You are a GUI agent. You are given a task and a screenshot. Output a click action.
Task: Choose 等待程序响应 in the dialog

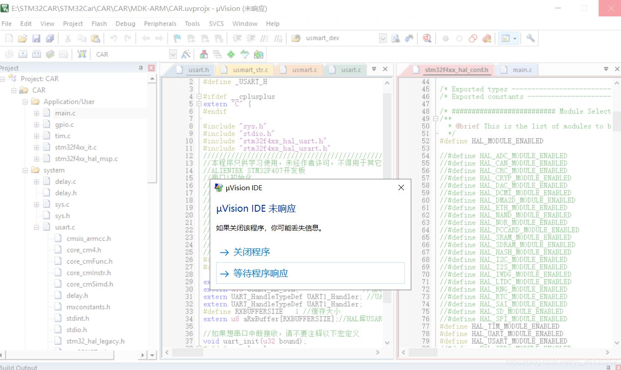click(310, 273)
